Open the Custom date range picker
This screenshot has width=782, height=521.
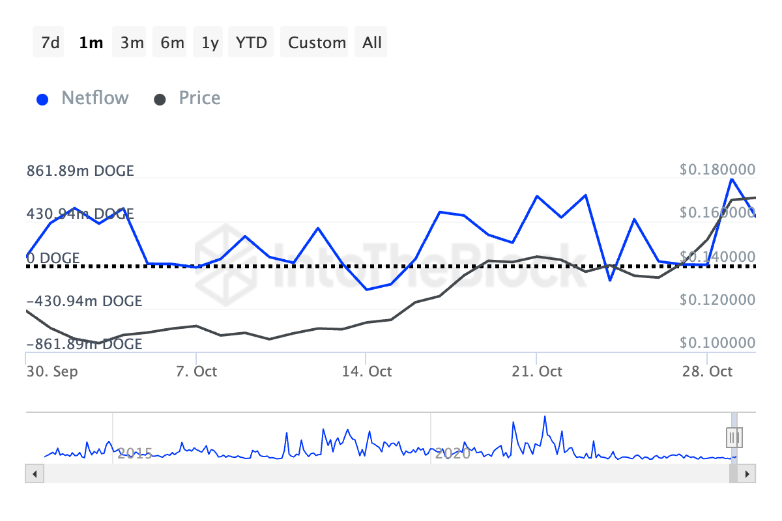[x=317, y=43]
